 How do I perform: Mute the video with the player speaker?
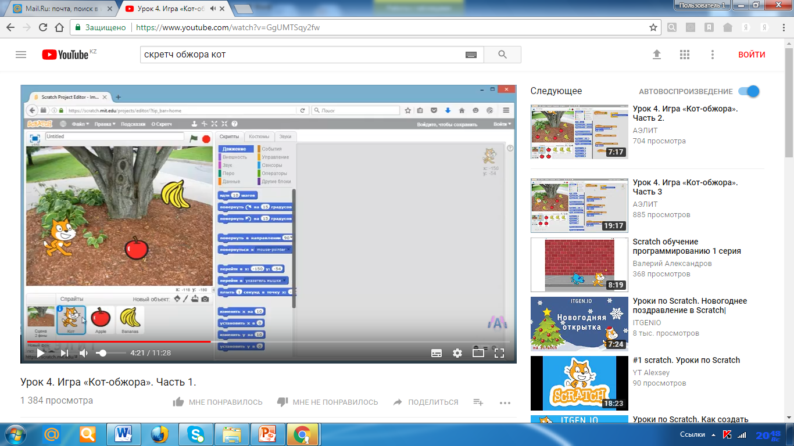[84, 353]
